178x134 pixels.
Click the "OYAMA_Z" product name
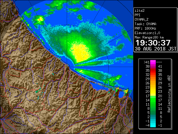pos(142,20)
